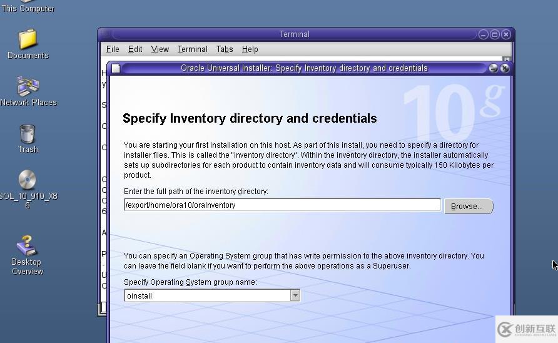The image size is (558, 343).
Task: Click the oinstall group name field
Action: coord(208,295)
